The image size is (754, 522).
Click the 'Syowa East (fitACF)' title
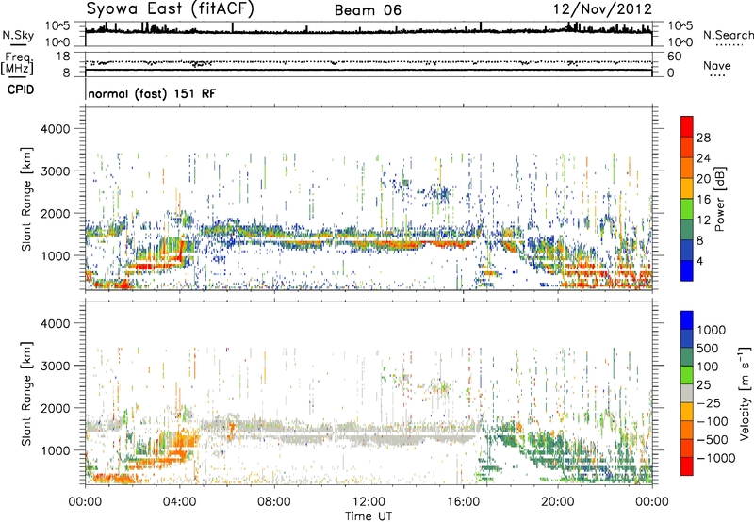click(170, 8)
